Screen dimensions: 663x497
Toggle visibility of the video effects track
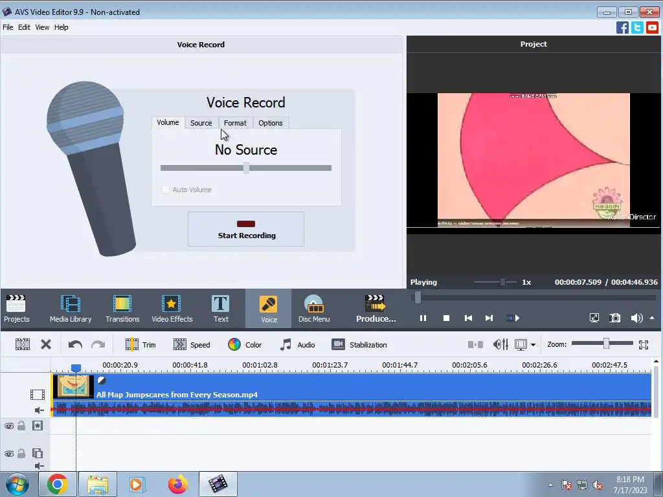[x=9, y=426]
